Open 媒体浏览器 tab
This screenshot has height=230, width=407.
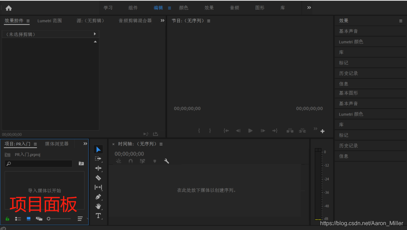coord(57,144)
